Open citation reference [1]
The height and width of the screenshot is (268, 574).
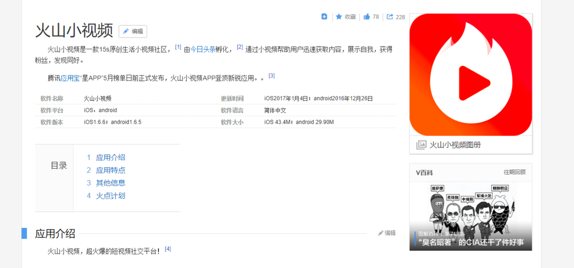pos(178,47)
